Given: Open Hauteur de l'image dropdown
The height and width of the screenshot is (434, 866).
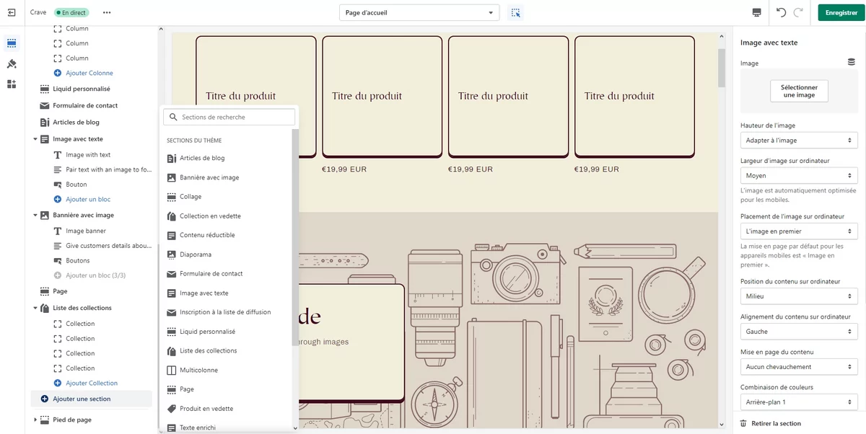Looking at the screenshot, I should pos(799,141).
